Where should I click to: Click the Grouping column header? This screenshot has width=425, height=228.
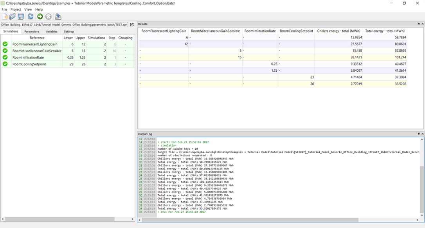[x=125, y=38]
